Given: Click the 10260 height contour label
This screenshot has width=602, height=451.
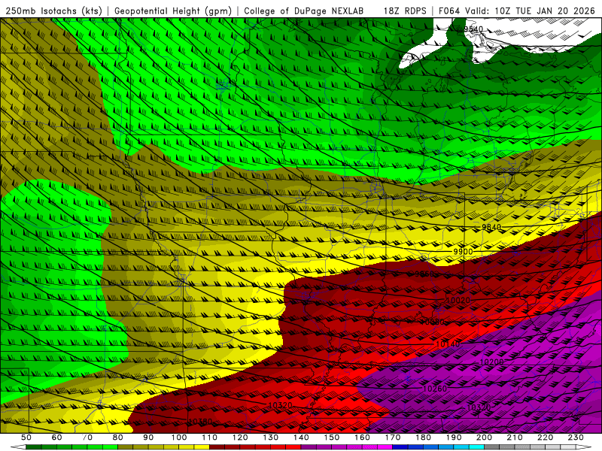Looking at the screenshot, I should [435, 389].
